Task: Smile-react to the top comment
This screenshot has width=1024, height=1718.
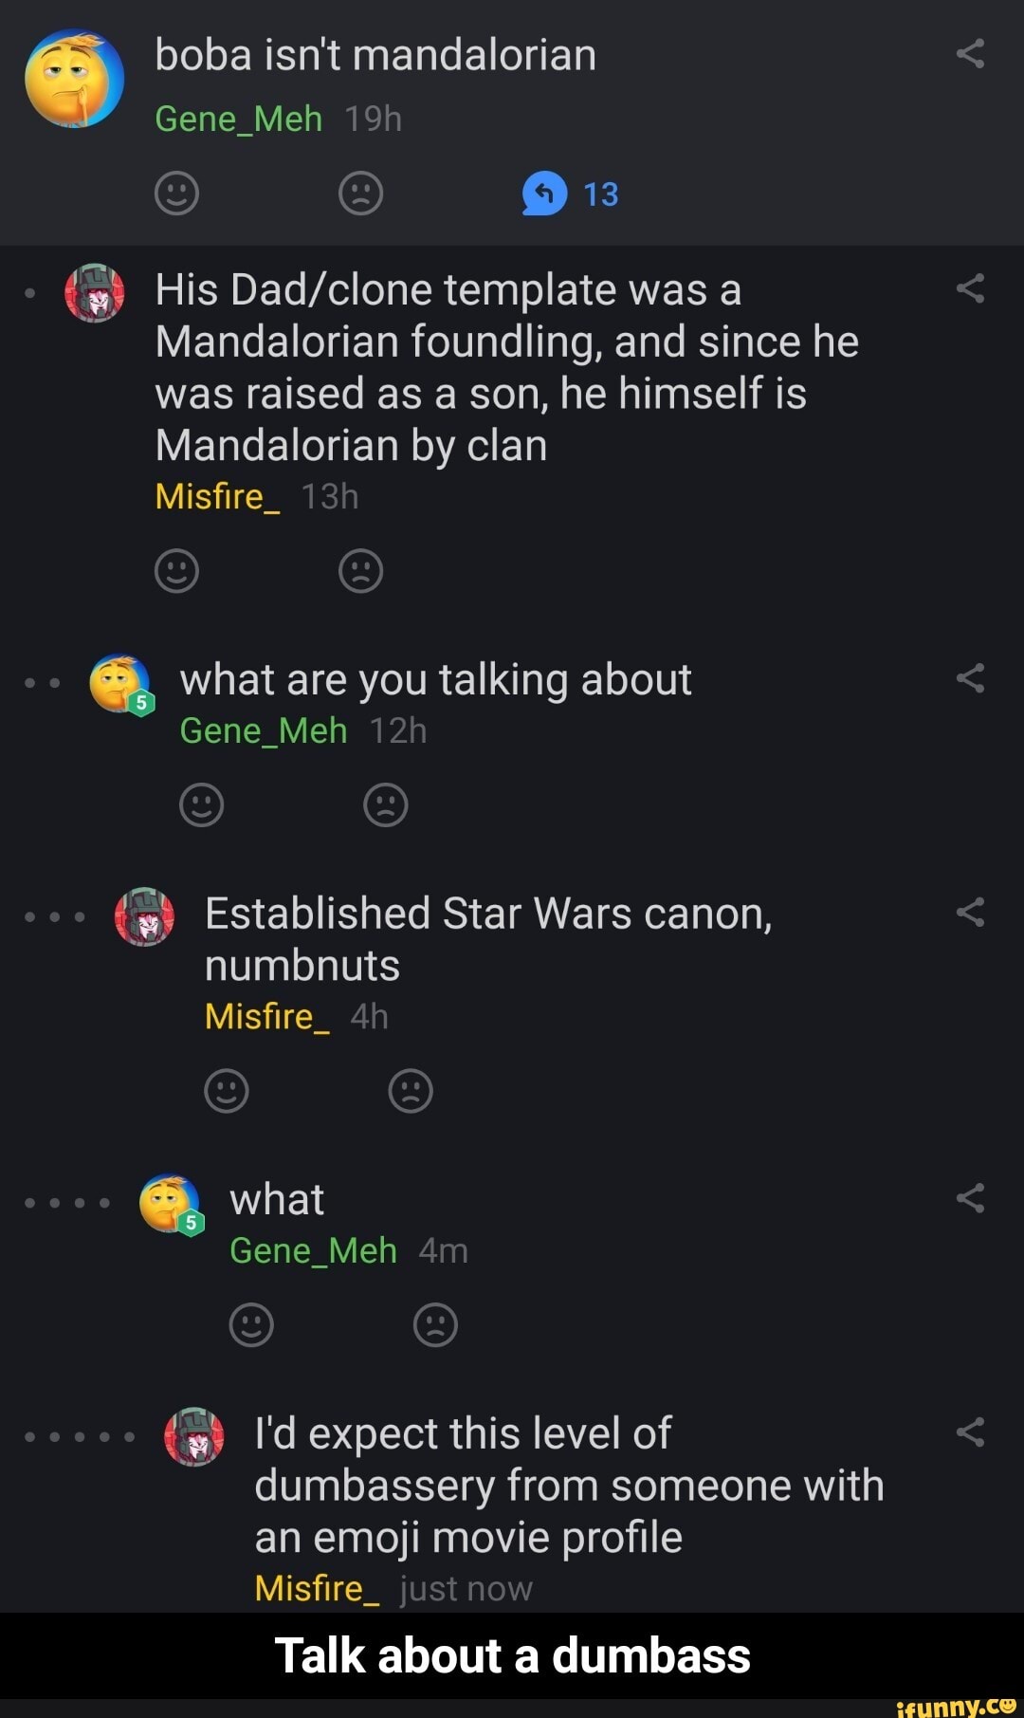Action: pyautogui.click(x=177, y=192)
